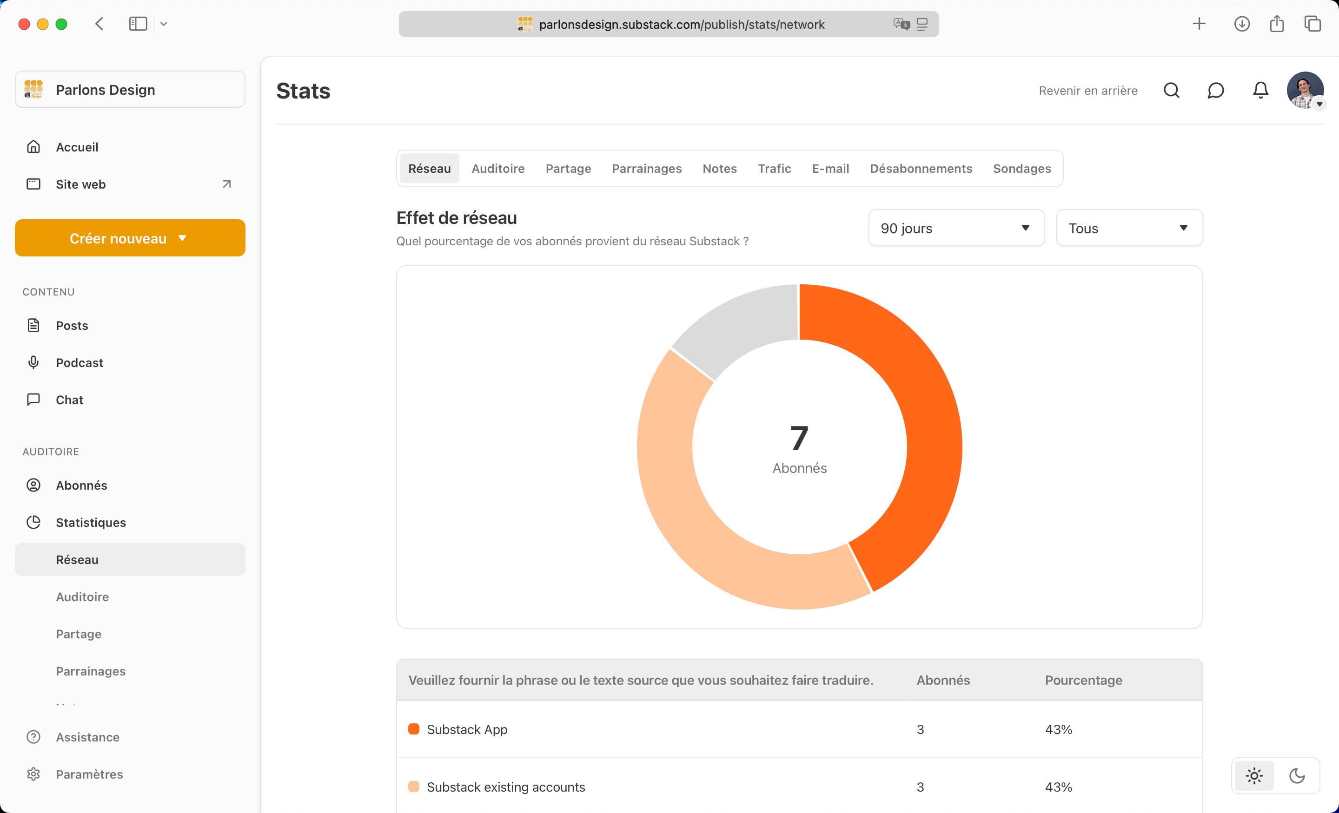This screenshot has height=813, width=1339.
Task: Open Partage in the sidebar
Action: pyautogui.click(x=78, y=634)
